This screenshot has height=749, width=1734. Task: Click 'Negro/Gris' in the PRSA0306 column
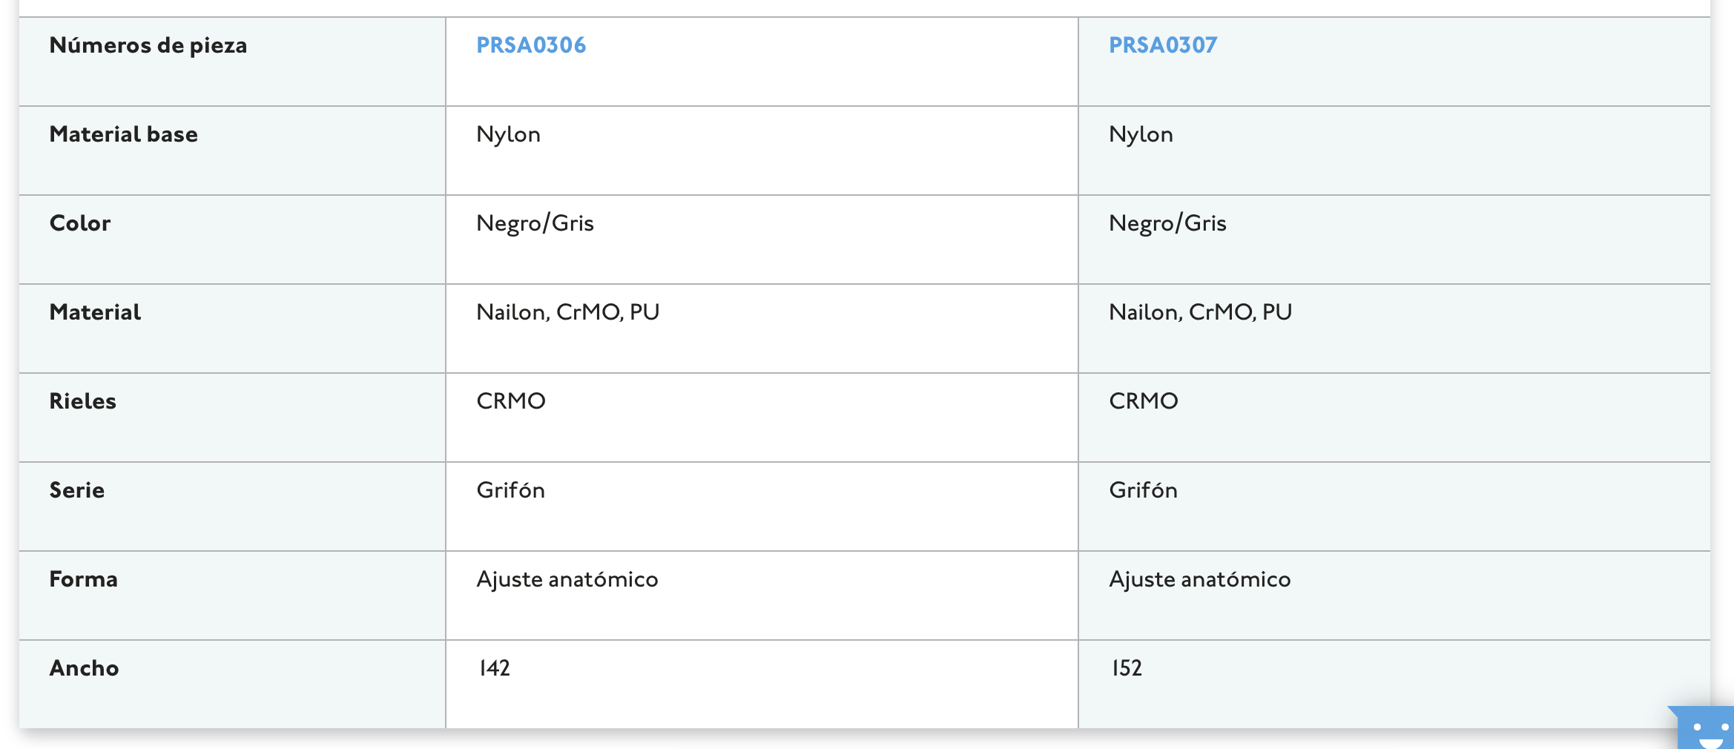pyautogui.click(x=535, y=223)
